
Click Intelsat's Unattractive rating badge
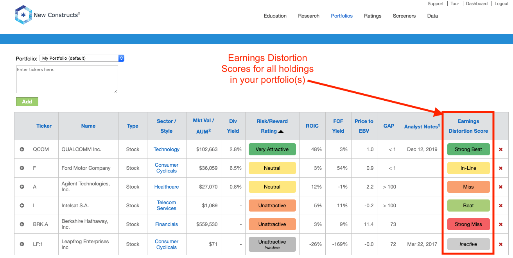pyautogui.click(x=272, y=206)
